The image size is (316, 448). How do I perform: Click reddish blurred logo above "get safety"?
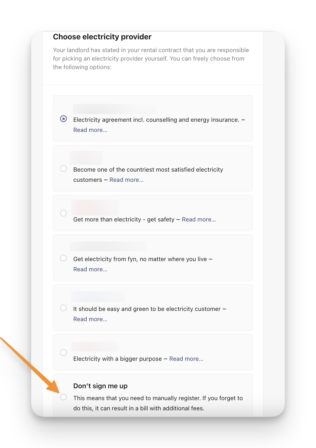coord(94,208)
